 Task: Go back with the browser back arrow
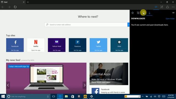[x=3, y=7]
